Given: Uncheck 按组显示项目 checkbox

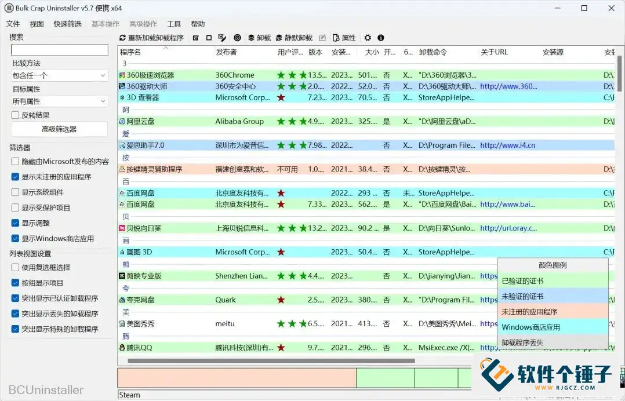Looking at the screenshot, I should [x=15, y=283].
